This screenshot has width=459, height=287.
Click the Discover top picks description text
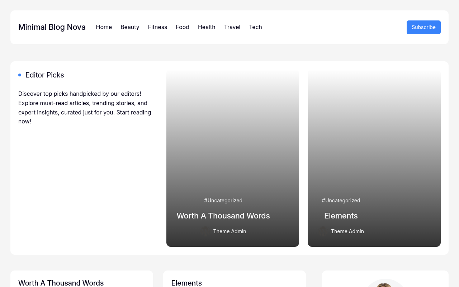click(x=85, y=108)
